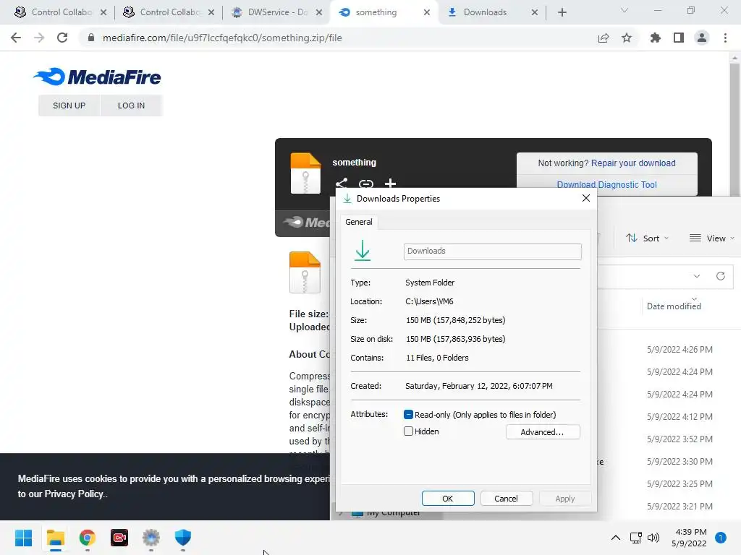Click the share icon under something file

click(342, 183)
